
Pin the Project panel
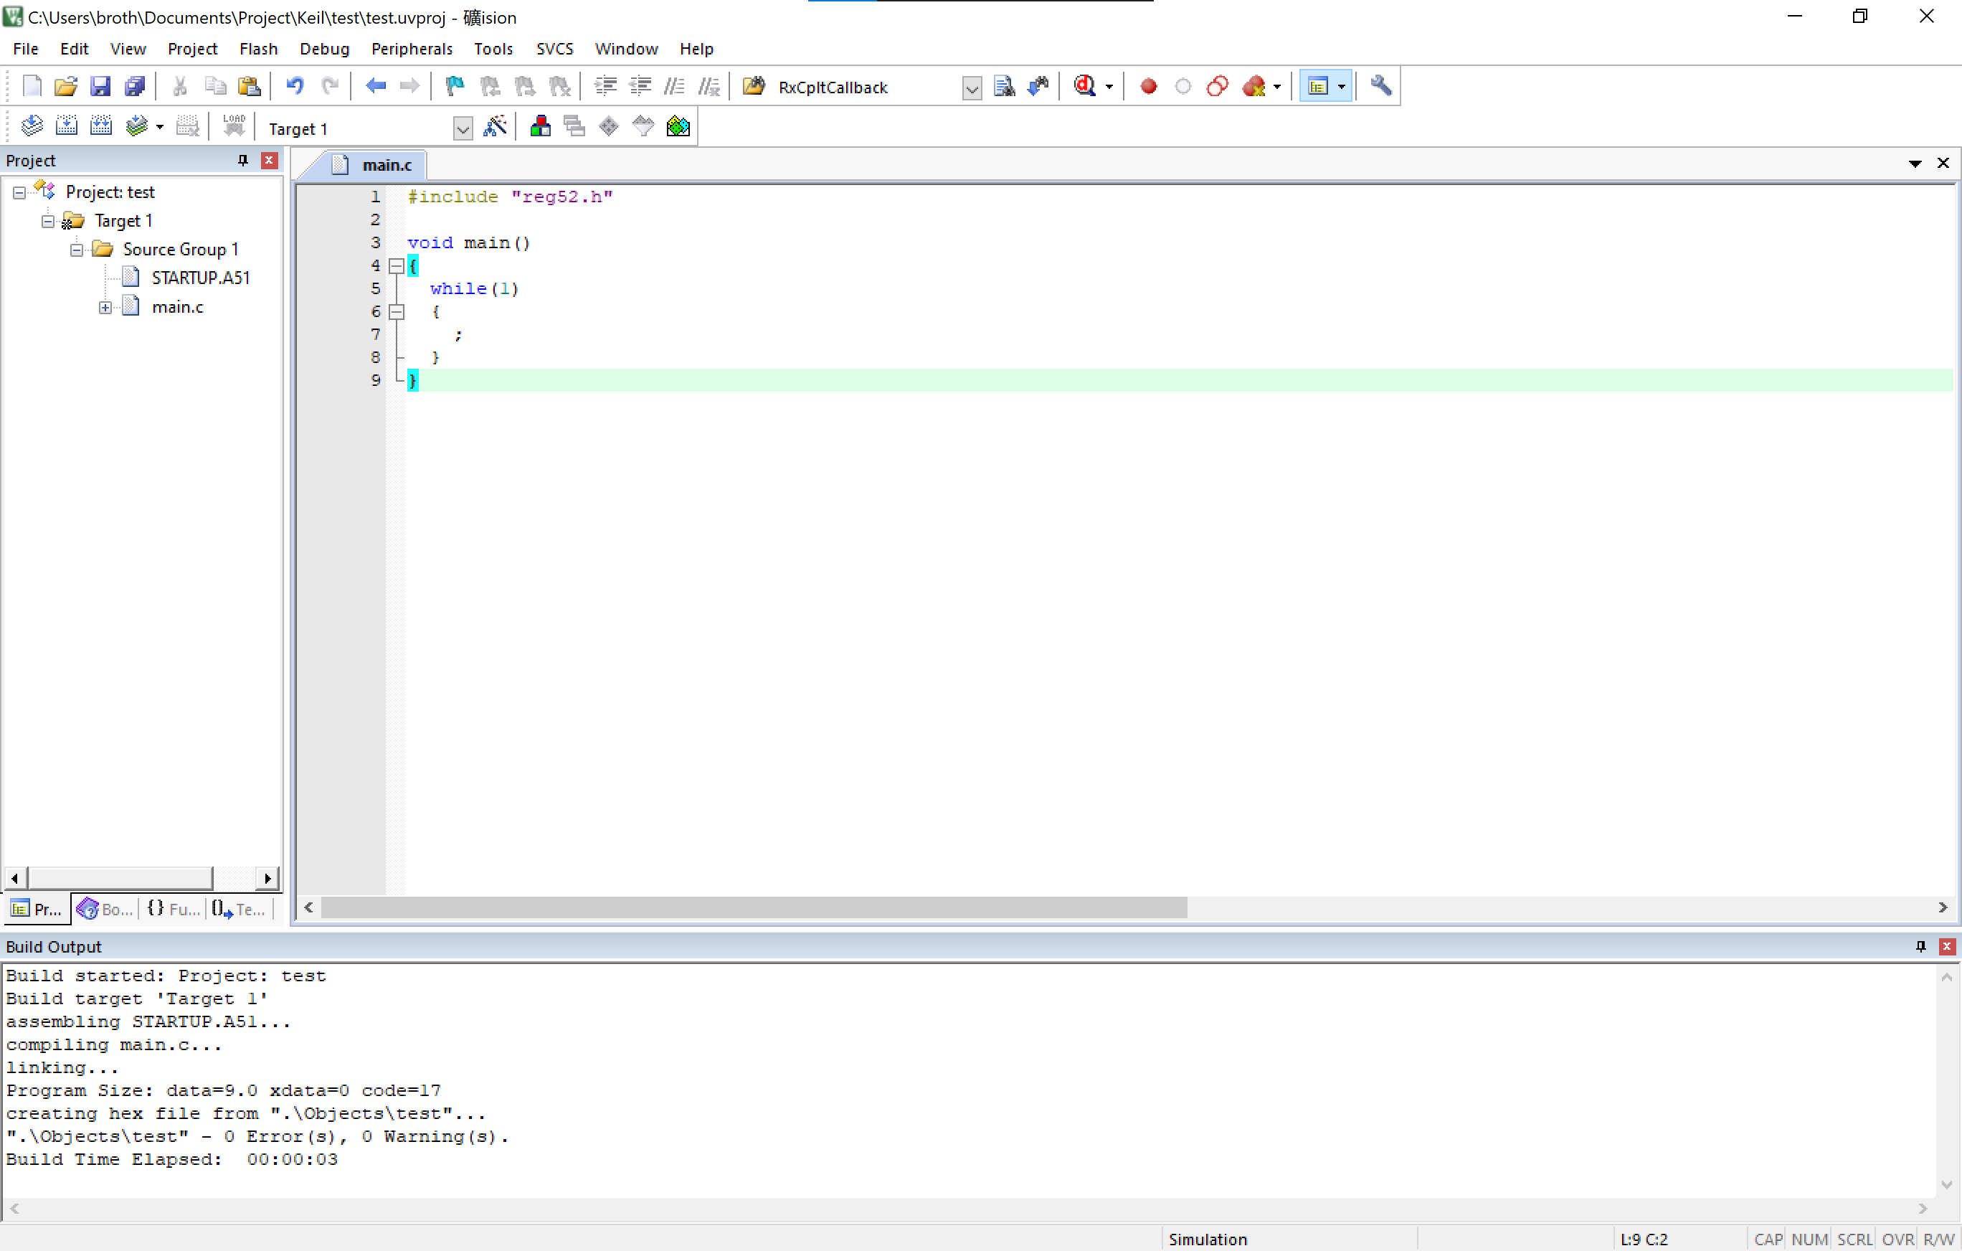pos(242,161)
